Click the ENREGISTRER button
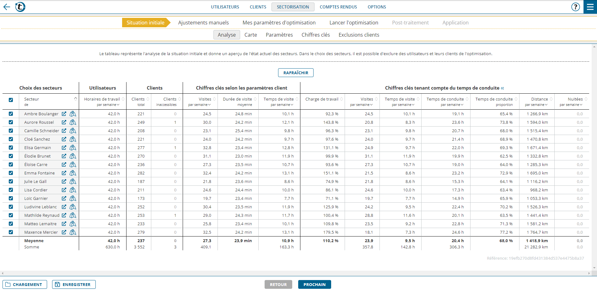The image size is (597, 291). tap(74, 284)
